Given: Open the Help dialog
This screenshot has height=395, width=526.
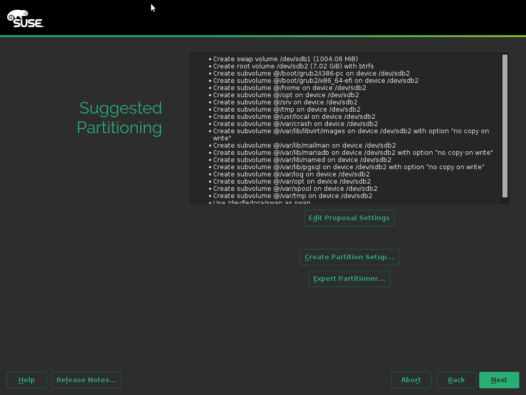Looking at the screenshot, I should pyautogui.click(x=27, y=380).
